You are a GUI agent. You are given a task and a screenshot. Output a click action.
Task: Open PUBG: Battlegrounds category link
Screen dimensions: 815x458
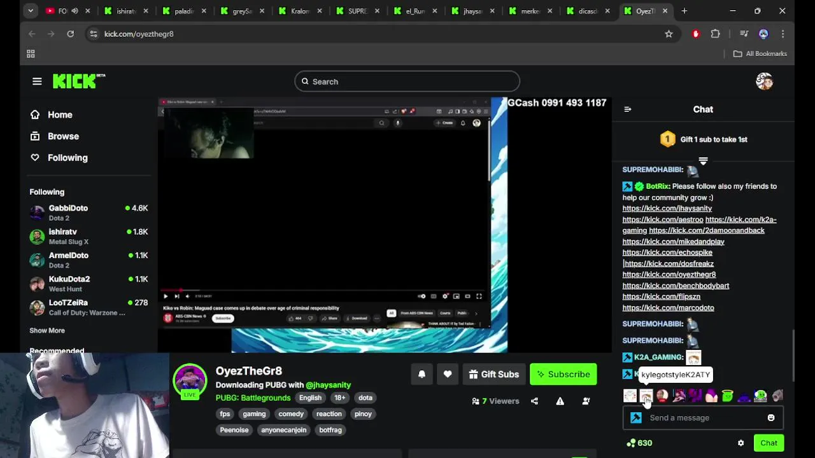(253, 398)
